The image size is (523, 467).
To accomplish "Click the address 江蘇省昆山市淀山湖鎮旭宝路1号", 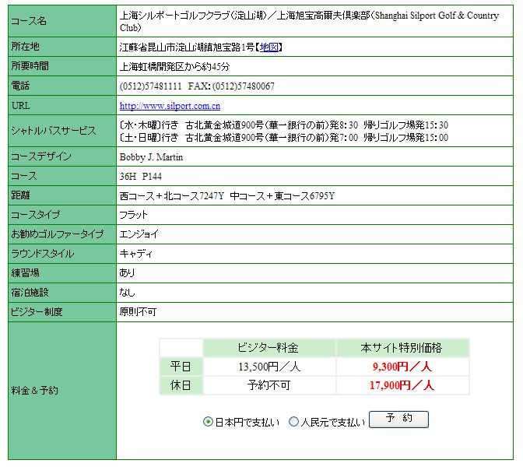I will click(x=187, y=47).
